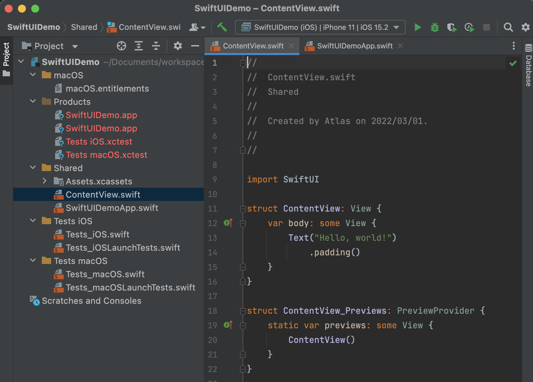Collapse the Tests iOS folder
This screenshot has width=533, height=382.
tap(33, 221)
